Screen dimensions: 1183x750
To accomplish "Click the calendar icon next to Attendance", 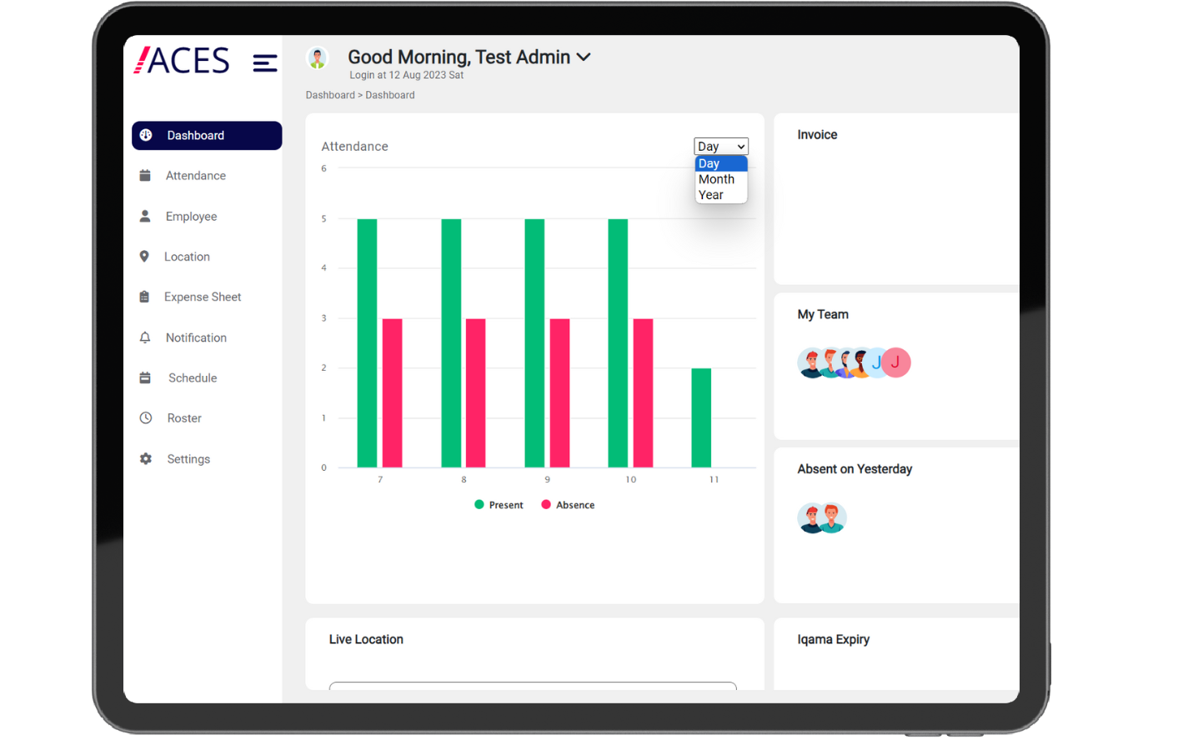I will (x=145, y=176).
